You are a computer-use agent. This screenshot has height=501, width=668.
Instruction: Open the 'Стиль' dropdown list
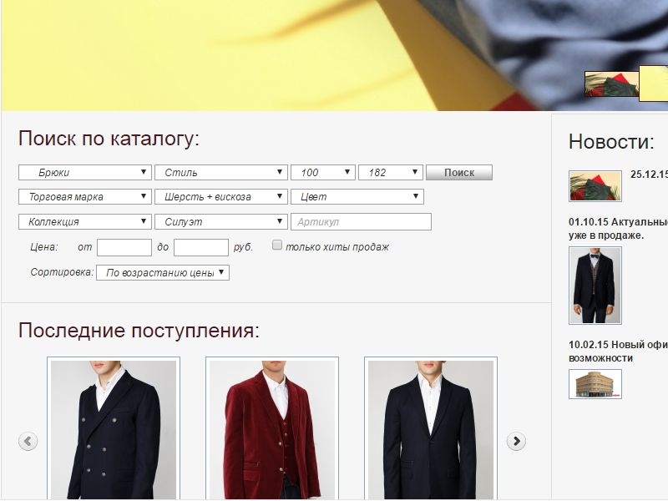click(x=220, y=173)
